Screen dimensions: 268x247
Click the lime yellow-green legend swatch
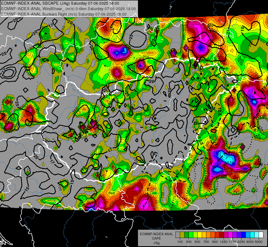[x=195, y=235]
